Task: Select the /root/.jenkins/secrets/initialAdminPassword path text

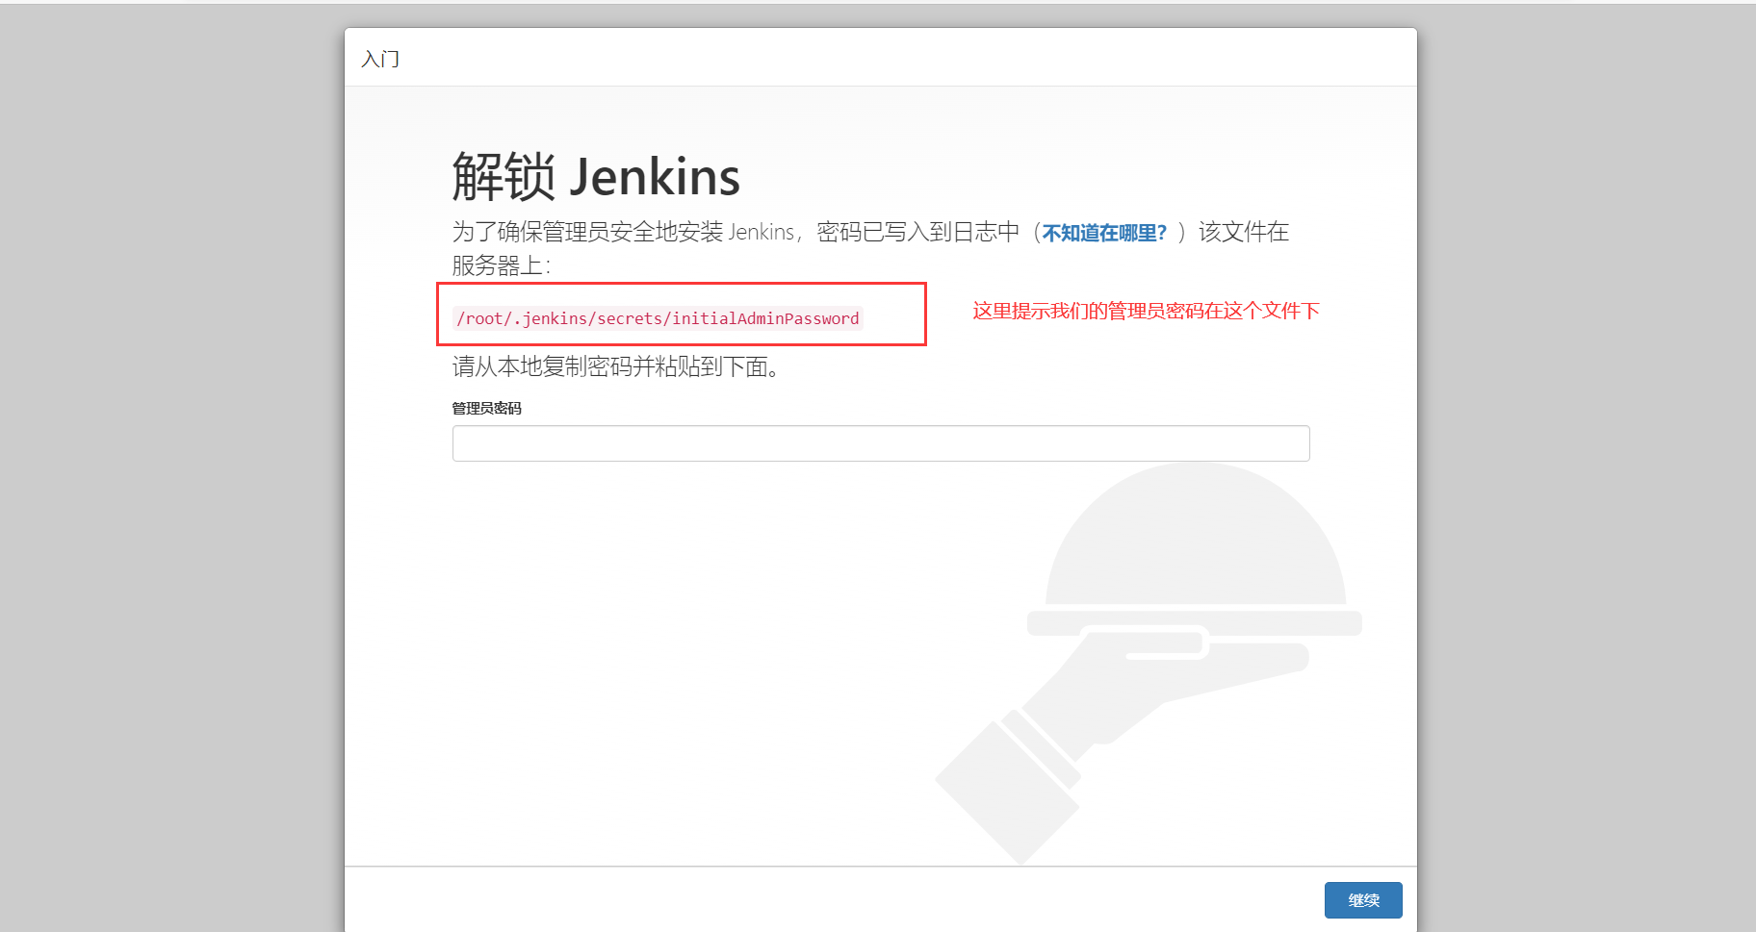Action: pyautogui.click(x=658, y=318)
